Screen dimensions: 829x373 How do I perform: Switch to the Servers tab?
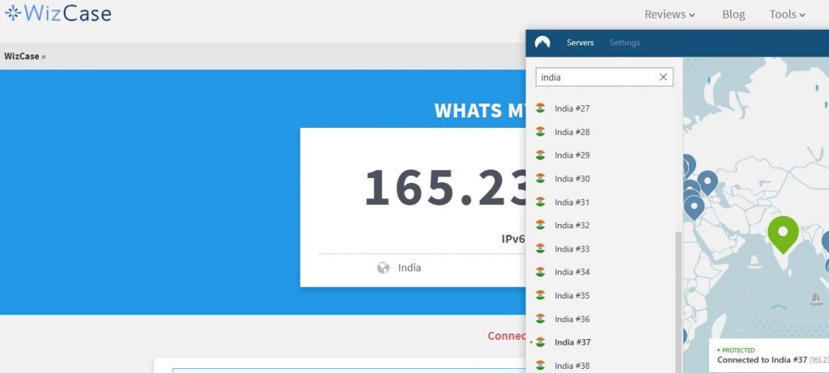pos(580,43)
